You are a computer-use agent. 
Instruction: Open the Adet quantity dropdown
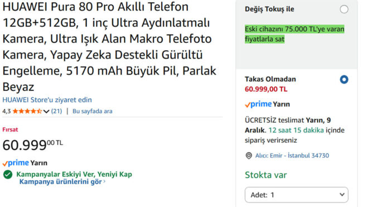pos(297,195)
